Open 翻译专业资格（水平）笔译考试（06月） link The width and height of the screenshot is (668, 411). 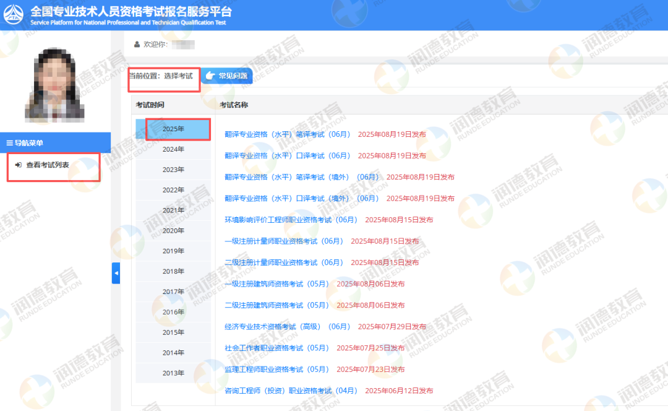(288, 134)
